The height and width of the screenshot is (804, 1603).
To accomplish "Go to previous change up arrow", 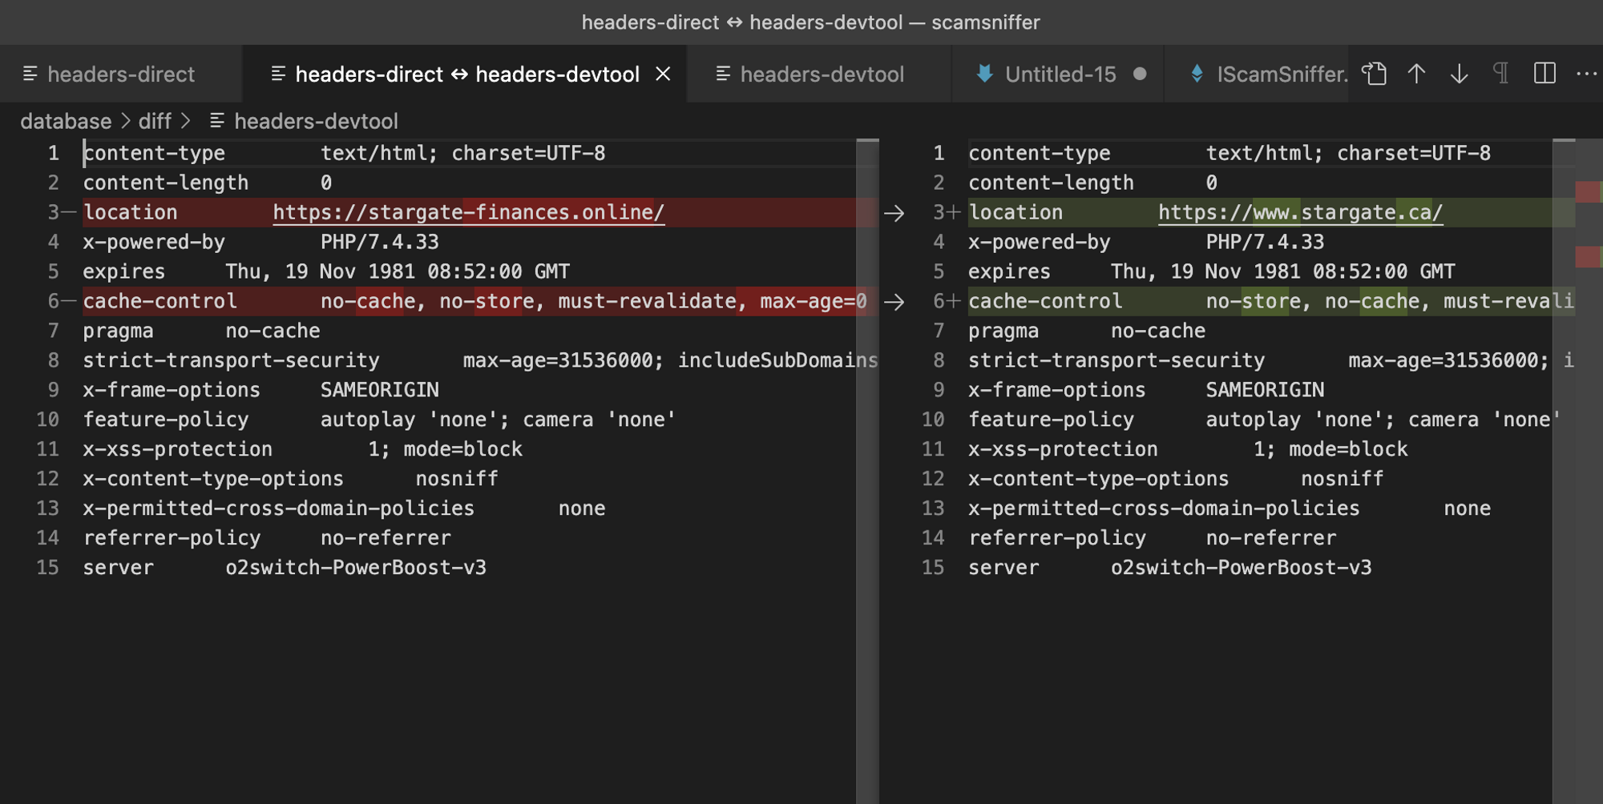I will [x=1416, y=74].
